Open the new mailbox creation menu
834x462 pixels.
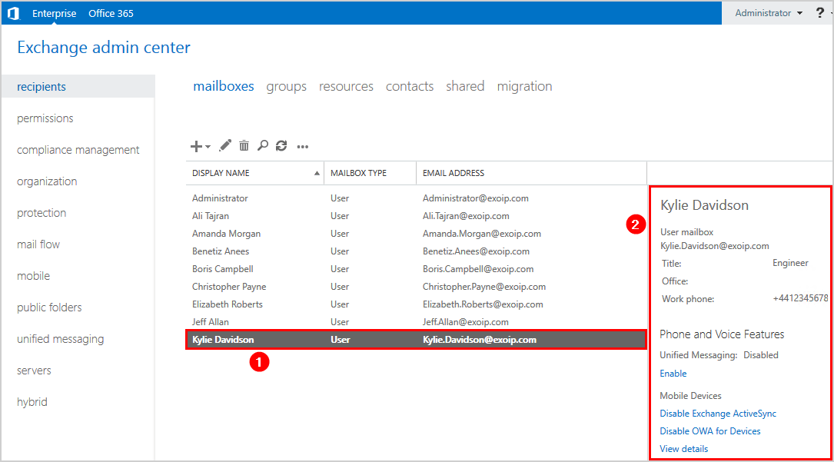tap(194, 145)
